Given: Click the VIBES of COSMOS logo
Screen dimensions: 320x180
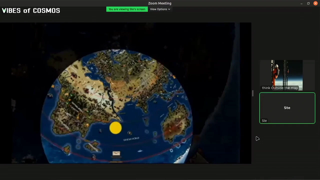Looking at the screenshot, I should click(31, 10).
